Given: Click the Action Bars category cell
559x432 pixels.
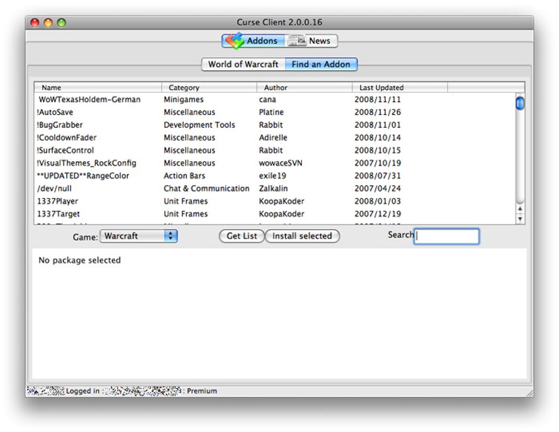Looking at the screenshot, I should pyautogui.click(x=184, y=176).
